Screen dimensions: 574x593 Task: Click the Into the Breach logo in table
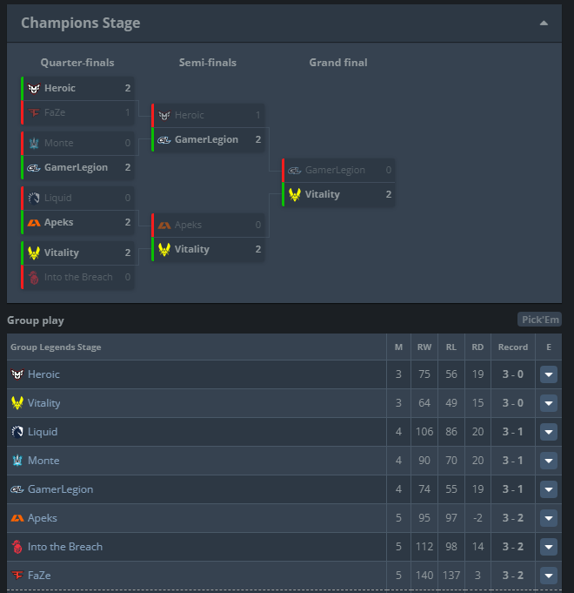(17, 547)
